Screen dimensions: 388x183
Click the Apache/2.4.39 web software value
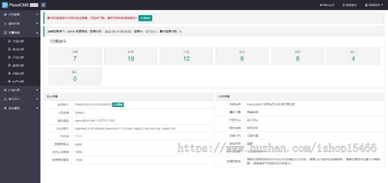click(125, 128)
